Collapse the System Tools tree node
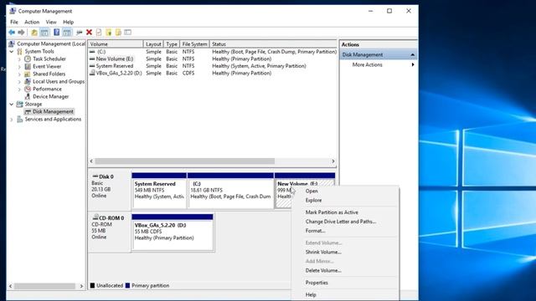The image size is (536, 301). [x=12, y=51]
